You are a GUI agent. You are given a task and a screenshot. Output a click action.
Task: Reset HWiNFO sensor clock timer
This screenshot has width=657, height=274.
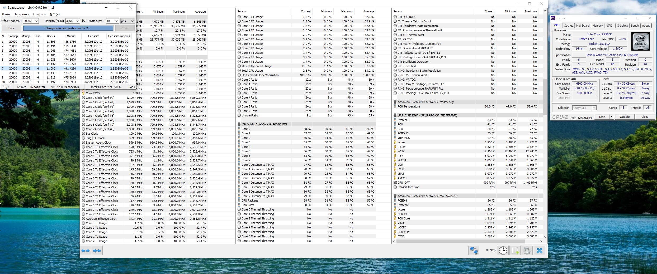pos(503,250)
